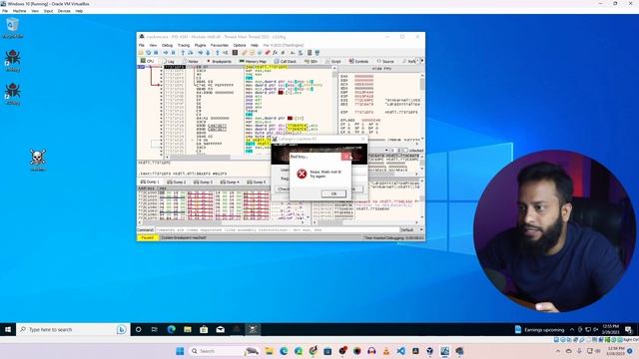
Task: Find strings with the A toolbar icon
Action: pos(293,53)
